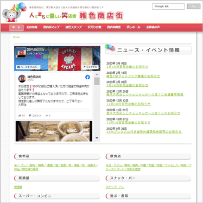Screen dimensions: 203x203
Task: Click the ニュース・イベント情報 heading
Action: click(148, 50)
